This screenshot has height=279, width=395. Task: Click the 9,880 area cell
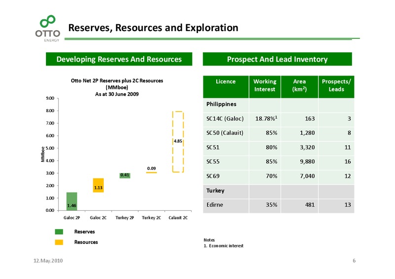pyautogui.click(x=300, y=162)
